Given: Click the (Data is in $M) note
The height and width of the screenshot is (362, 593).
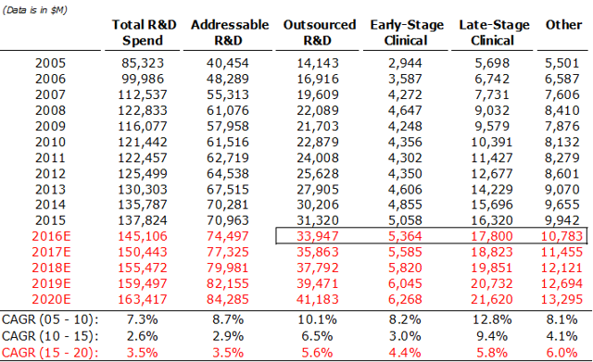Looking at the screenshot, I should pyautogui.click(x=35, y=10).
